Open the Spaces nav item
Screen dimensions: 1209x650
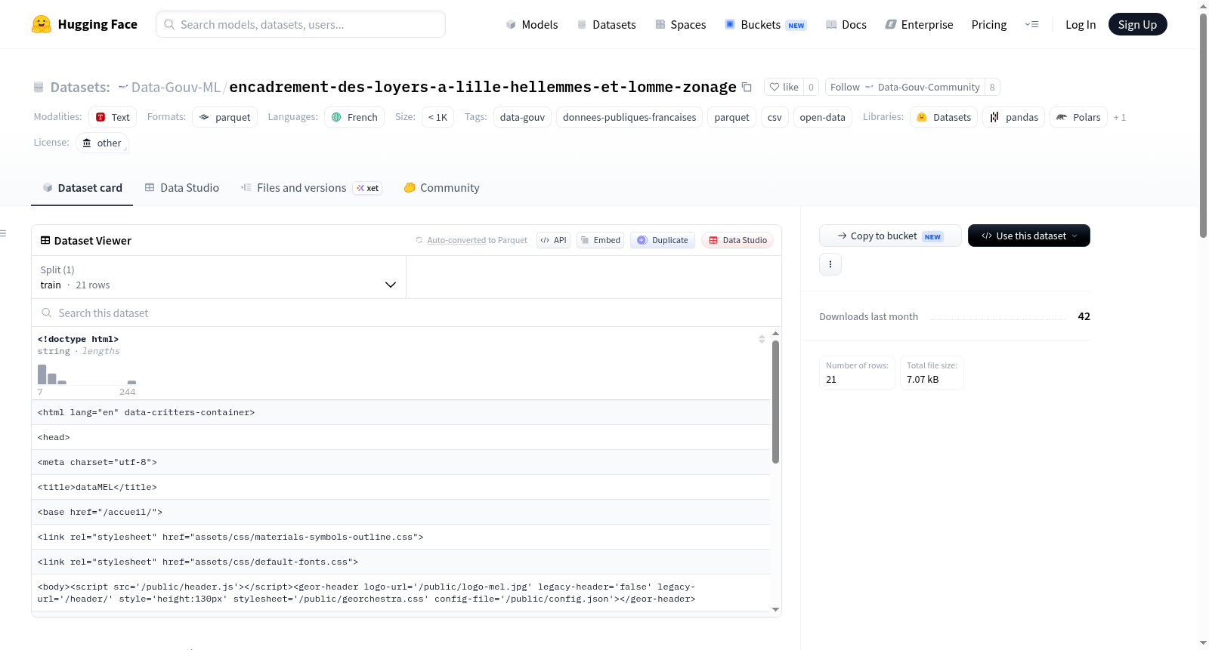(681, 24)
